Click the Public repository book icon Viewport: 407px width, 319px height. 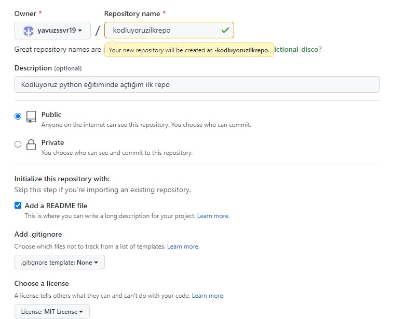(x=31, y=117)
